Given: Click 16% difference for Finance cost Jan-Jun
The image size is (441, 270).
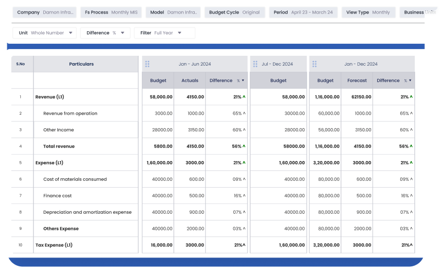Looking at the screenshot, I should click(x=237, y=196).
